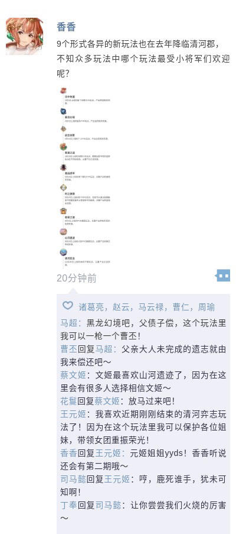Open commenter 马超's profile
The image size is (236, 534).
click(x=69, y=323)
